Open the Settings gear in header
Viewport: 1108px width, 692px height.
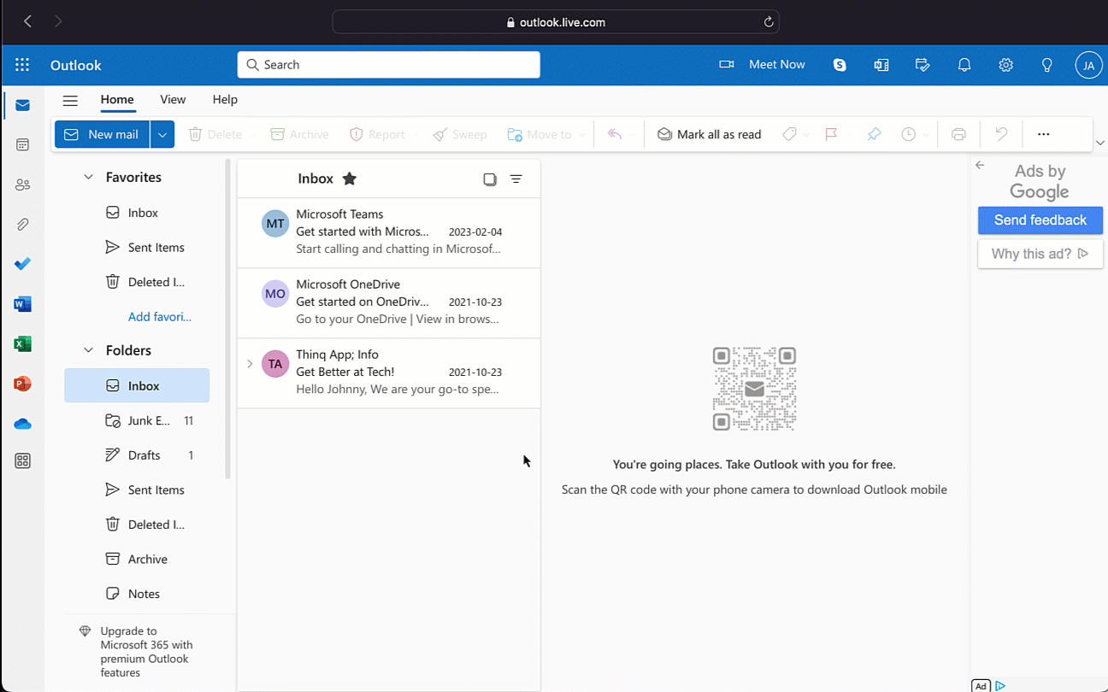point(1005,65)
